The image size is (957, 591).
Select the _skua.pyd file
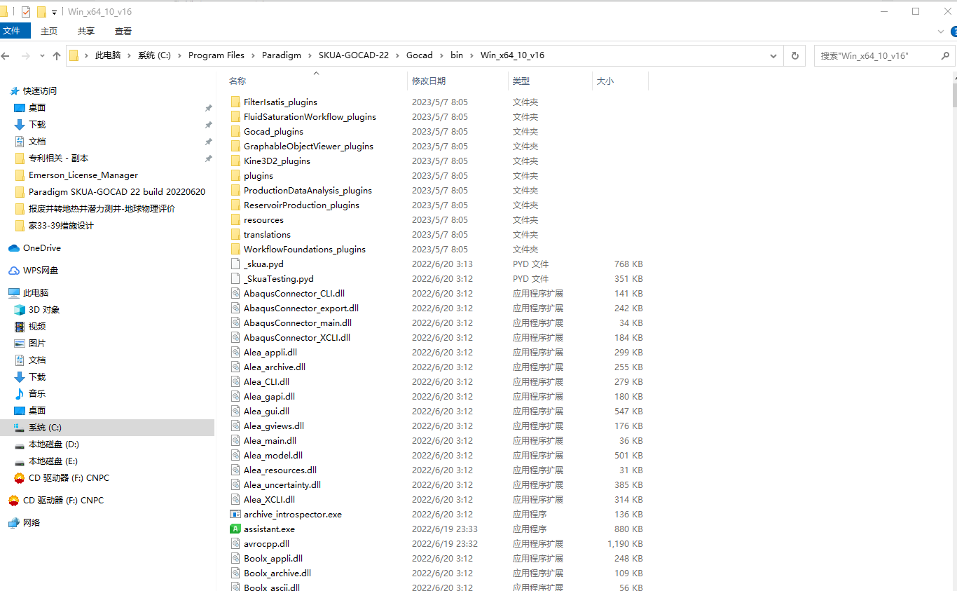(263, 264)
